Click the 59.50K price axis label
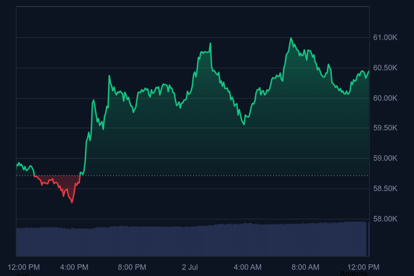Image resolution: width=414 pixels, height=276 pixels. 385,128
